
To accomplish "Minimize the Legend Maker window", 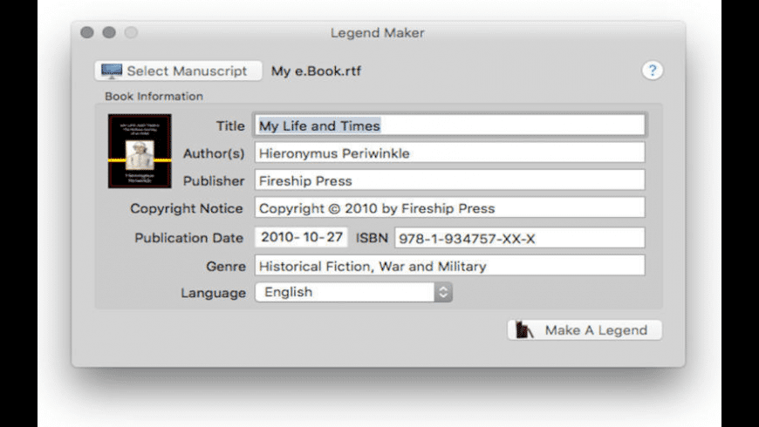I will [x=109, y=32].
